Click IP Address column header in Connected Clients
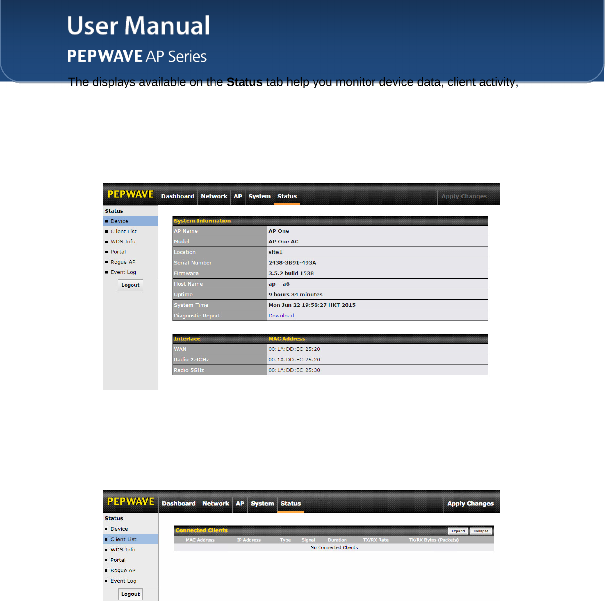 (x=249, y=540)
